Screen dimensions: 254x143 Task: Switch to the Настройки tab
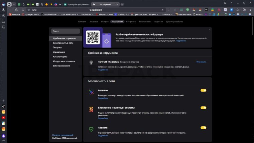coord(131,21)
